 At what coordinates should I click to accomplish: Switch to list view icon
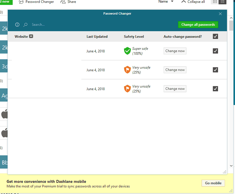222,2
